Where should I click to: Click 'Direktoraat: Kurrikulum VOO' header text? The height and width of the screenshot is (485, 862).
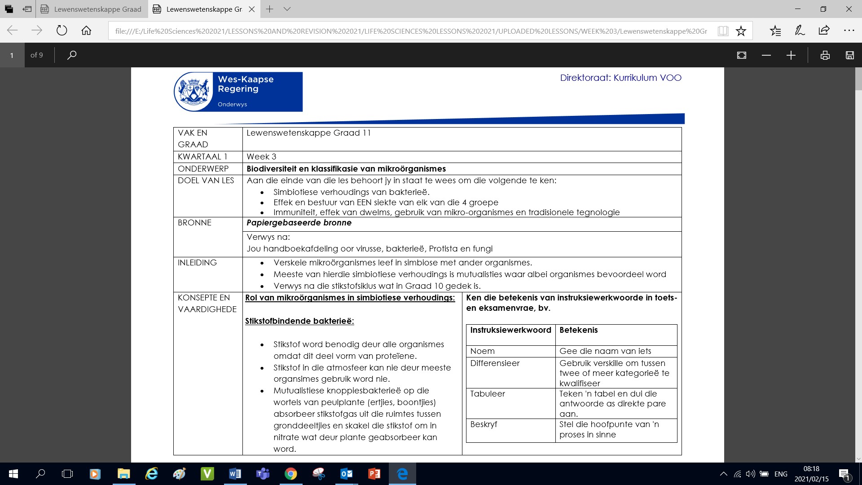click(x=620, y=78)
